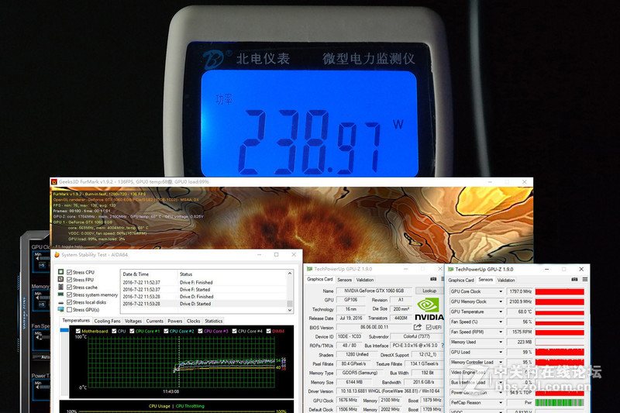Toggle the CPU Core #2 graph checkbox
Image resolution: width=620 pixels, height=413 pixels.
pos(166,331)
